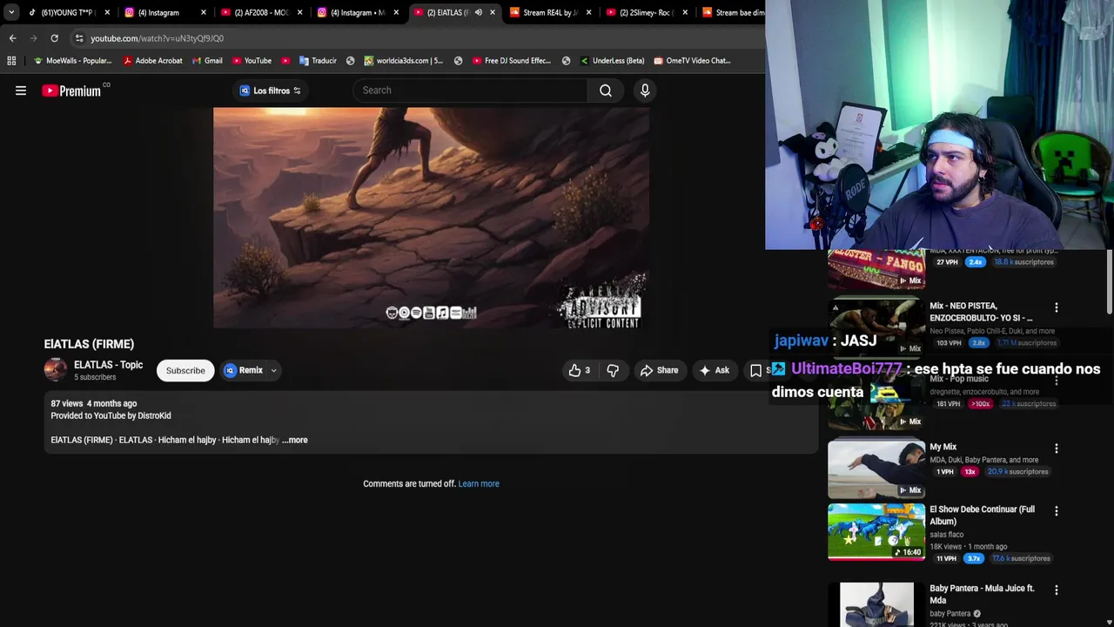Click the >100x outlier badge
The image size is (1114, 627).
(x=979, y=404)
